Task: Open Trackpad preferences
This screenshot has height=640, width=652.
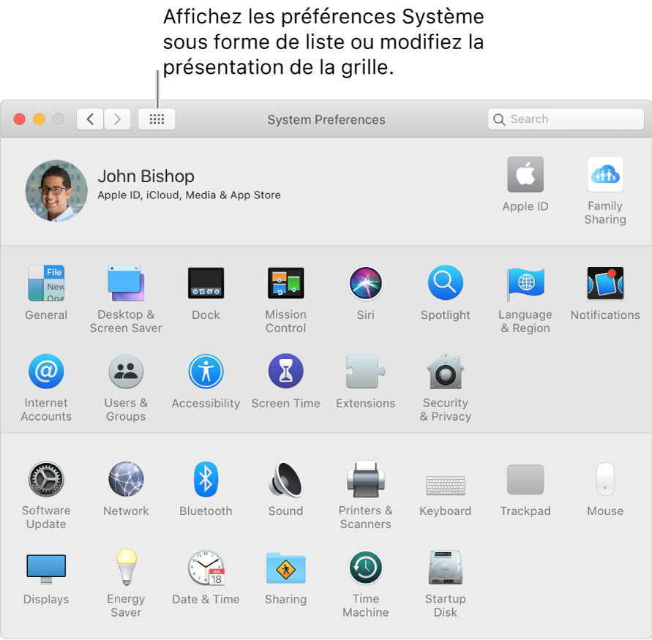Action: [x=525, y=479]
